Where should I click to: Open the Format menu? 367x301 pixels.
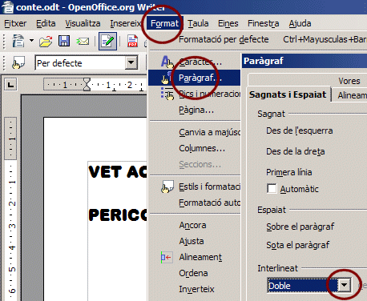pos(164,23)
